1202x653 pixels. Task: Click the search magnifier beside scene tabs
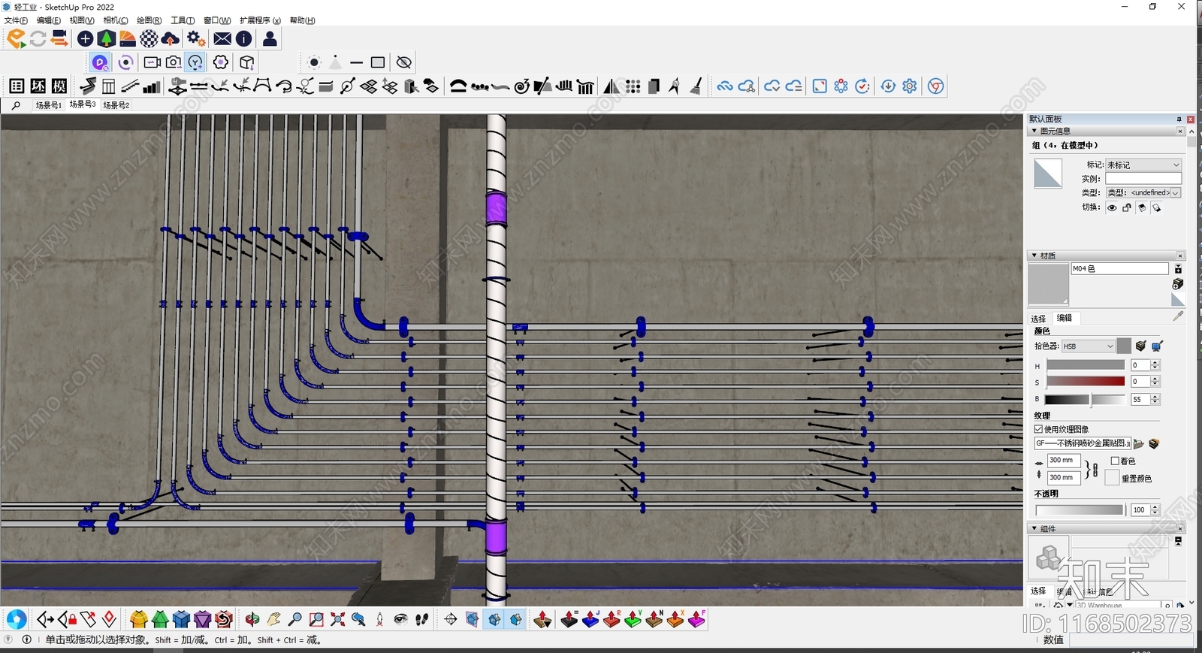pos(16,106)
